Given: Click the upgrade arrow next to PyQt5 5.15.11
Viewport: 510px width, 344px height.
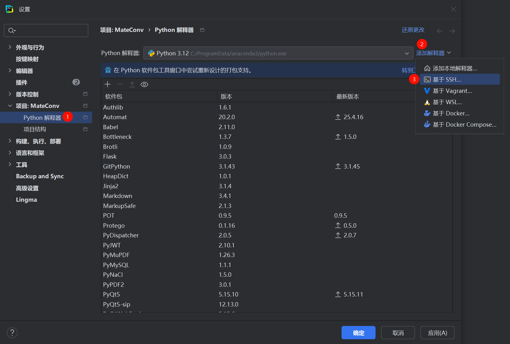Looking at the screenshot, I should (x=338, y=294).
